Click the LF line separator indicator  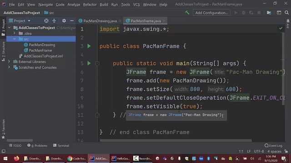pyautogui.click(x=249, y=151)
